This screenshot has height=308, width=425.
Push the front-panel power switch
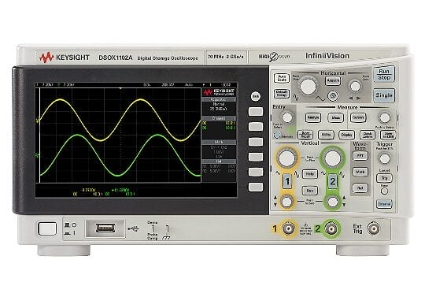(x=47, y=228)
